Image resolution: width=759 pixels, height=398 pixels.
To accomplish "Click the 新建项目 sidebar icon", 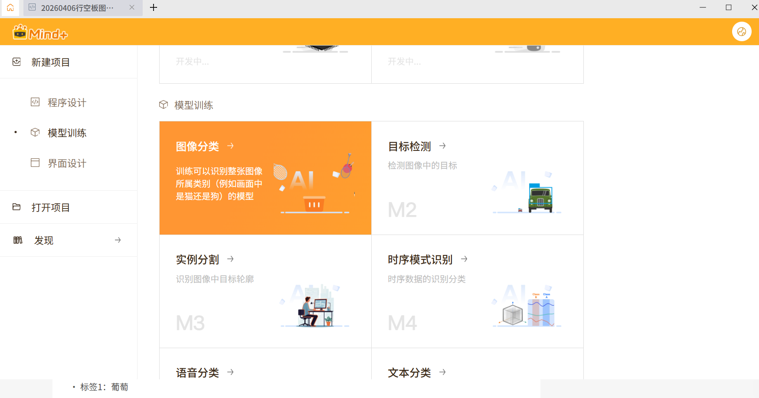I will [x=16, y=62].
